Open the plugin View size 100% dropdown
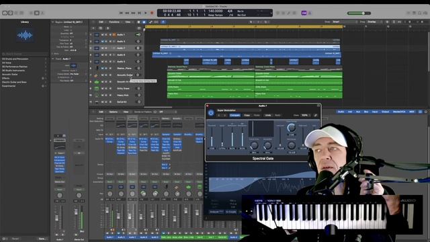 tap(306, 115)
